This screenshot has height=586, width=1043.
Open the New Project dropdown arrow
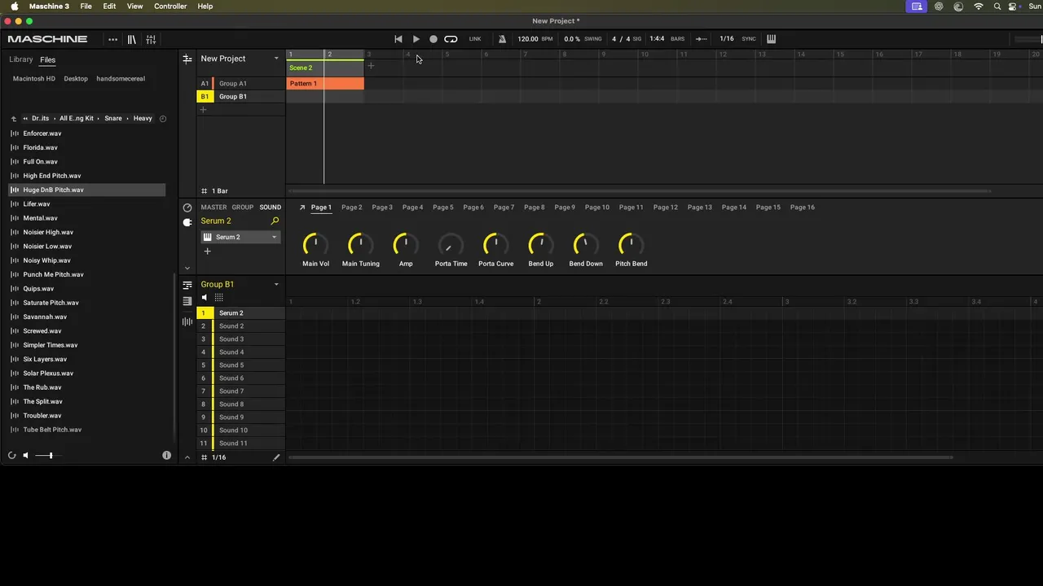[x=276, y=59]
